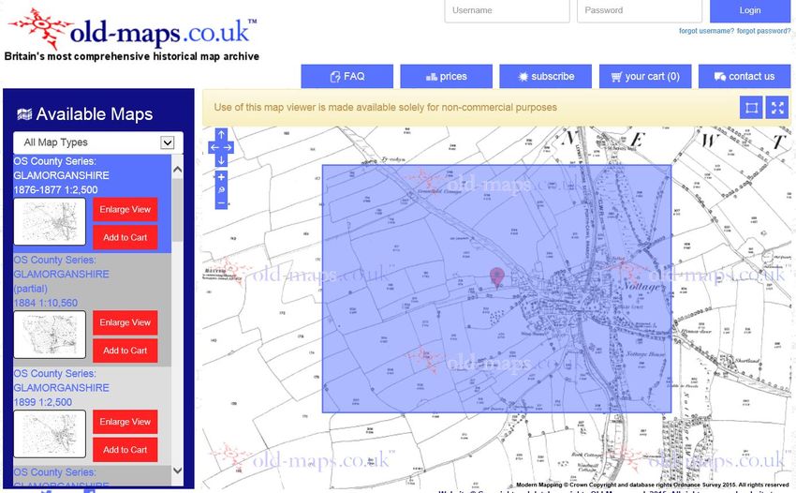Image resolution: width=796 pixels, height=493 pixels.
Task: Enlarge View for the 1899 1:2,500 map
Action: [125, 422]
